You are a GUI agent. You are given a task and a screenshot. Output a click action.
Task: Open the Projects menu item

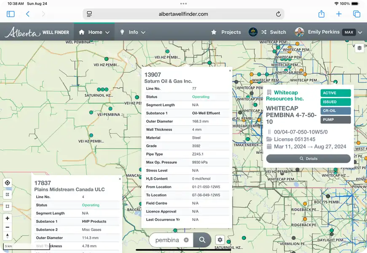226,32
